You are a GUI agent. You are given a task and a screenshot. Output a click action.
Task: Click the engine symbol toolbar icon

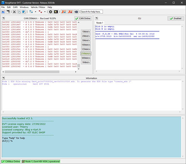76,12
